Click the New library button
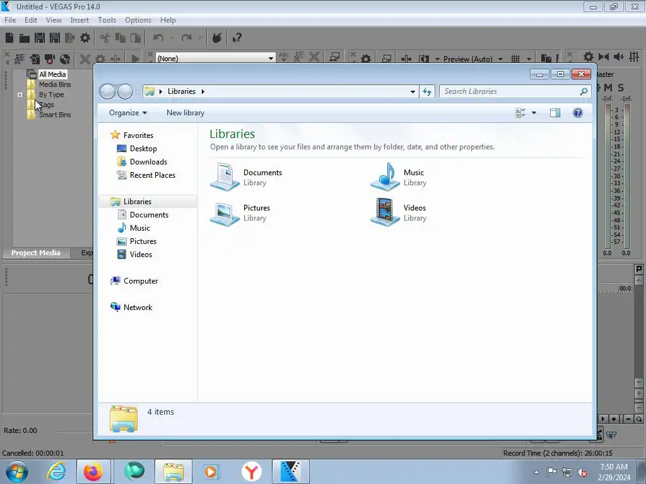 point(185,113)
